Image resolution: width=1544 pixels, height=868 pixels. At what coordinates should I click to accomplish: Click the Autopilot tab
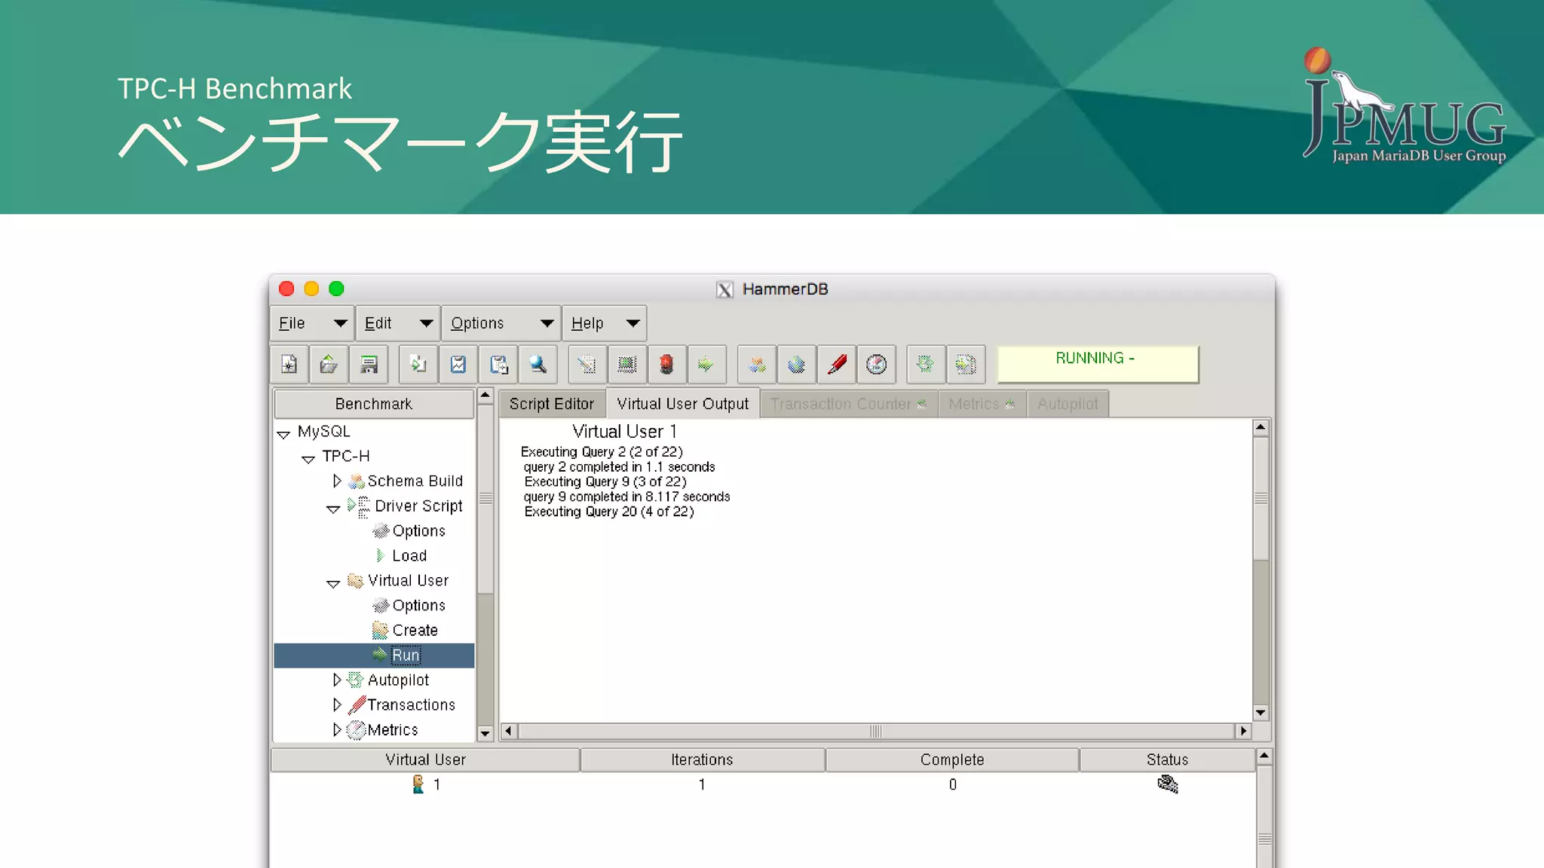coord(1068,404)
